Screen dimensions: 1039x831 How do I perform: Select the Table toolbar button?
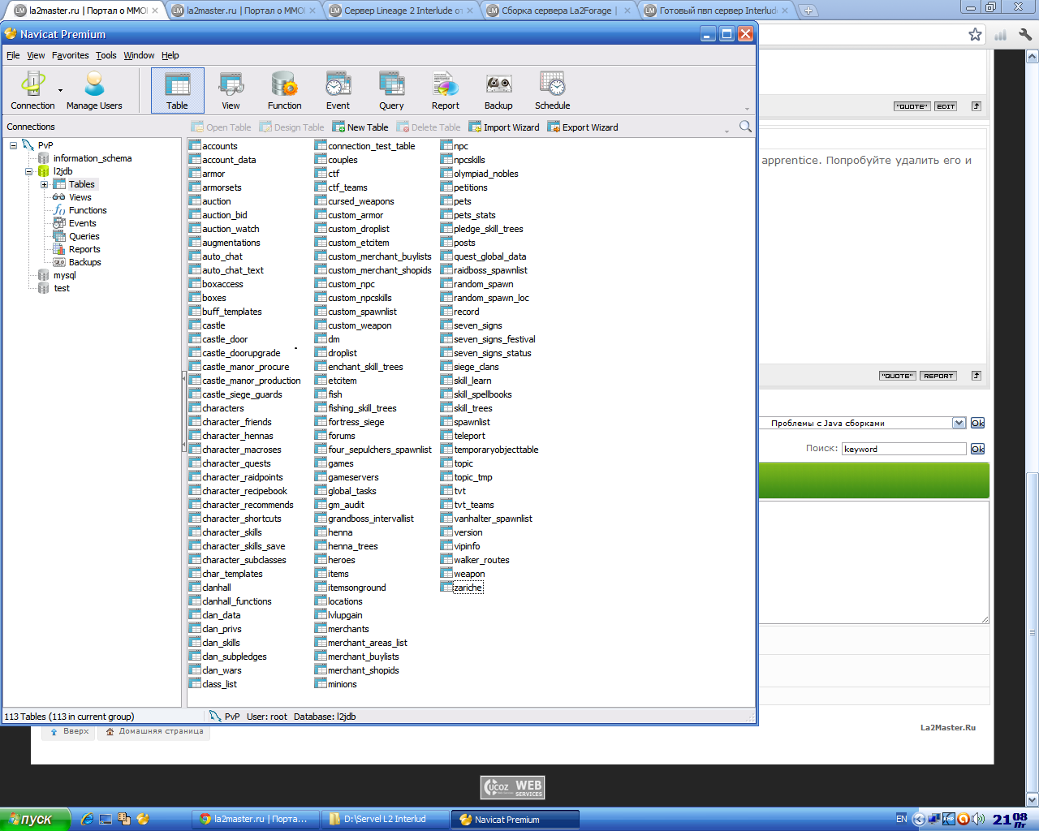tap(177, 90)
